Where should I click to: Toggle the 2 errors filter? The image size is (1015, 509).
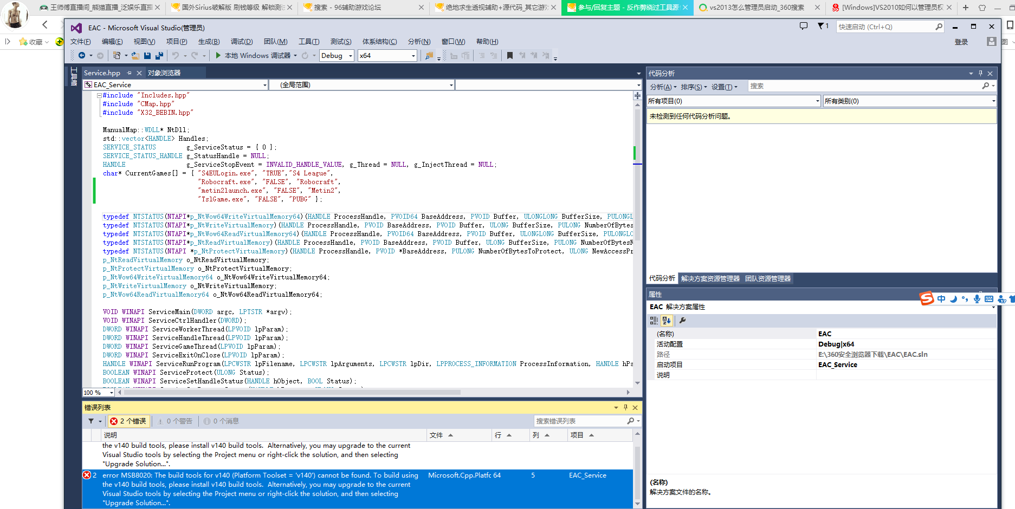pyautogui.click(x=128, y=421)
